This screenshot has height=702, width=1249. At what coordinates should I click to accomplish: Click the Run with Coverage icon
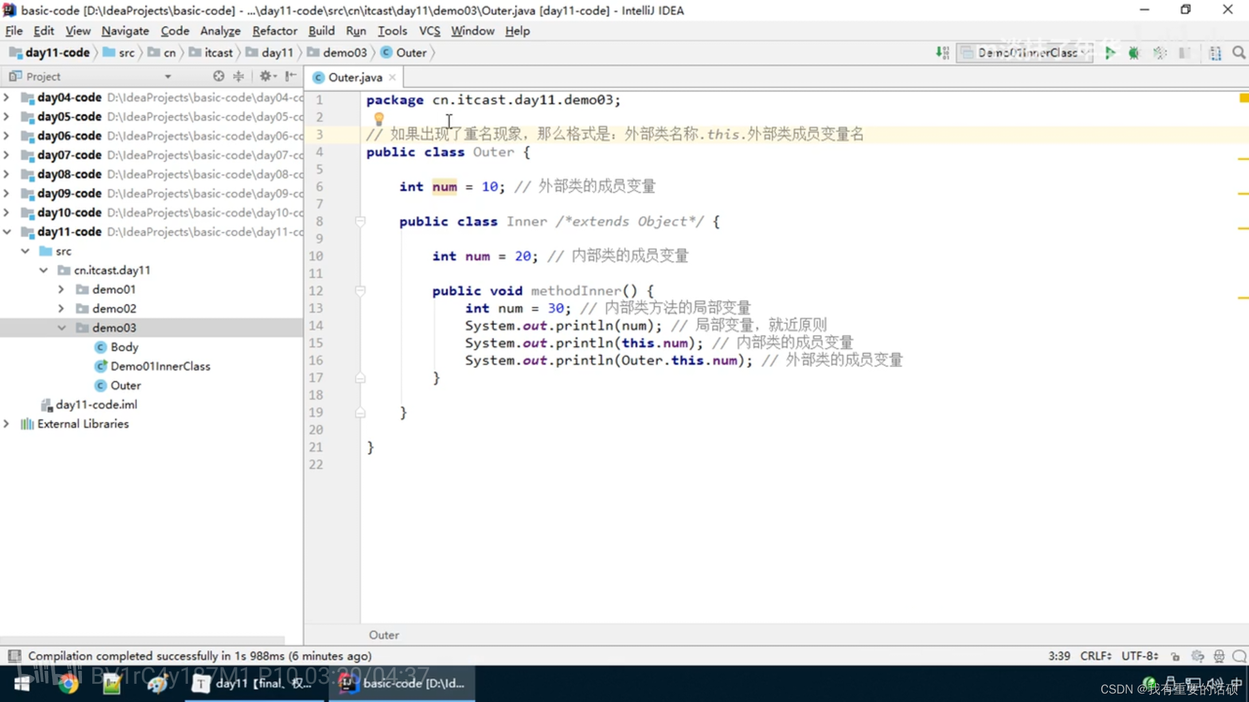pos(1159,53)
